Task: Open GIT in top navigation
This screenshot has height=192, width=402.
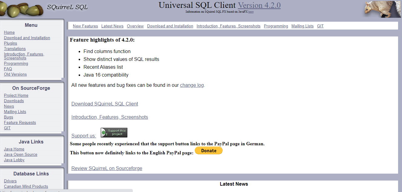Action: [320, 26]
